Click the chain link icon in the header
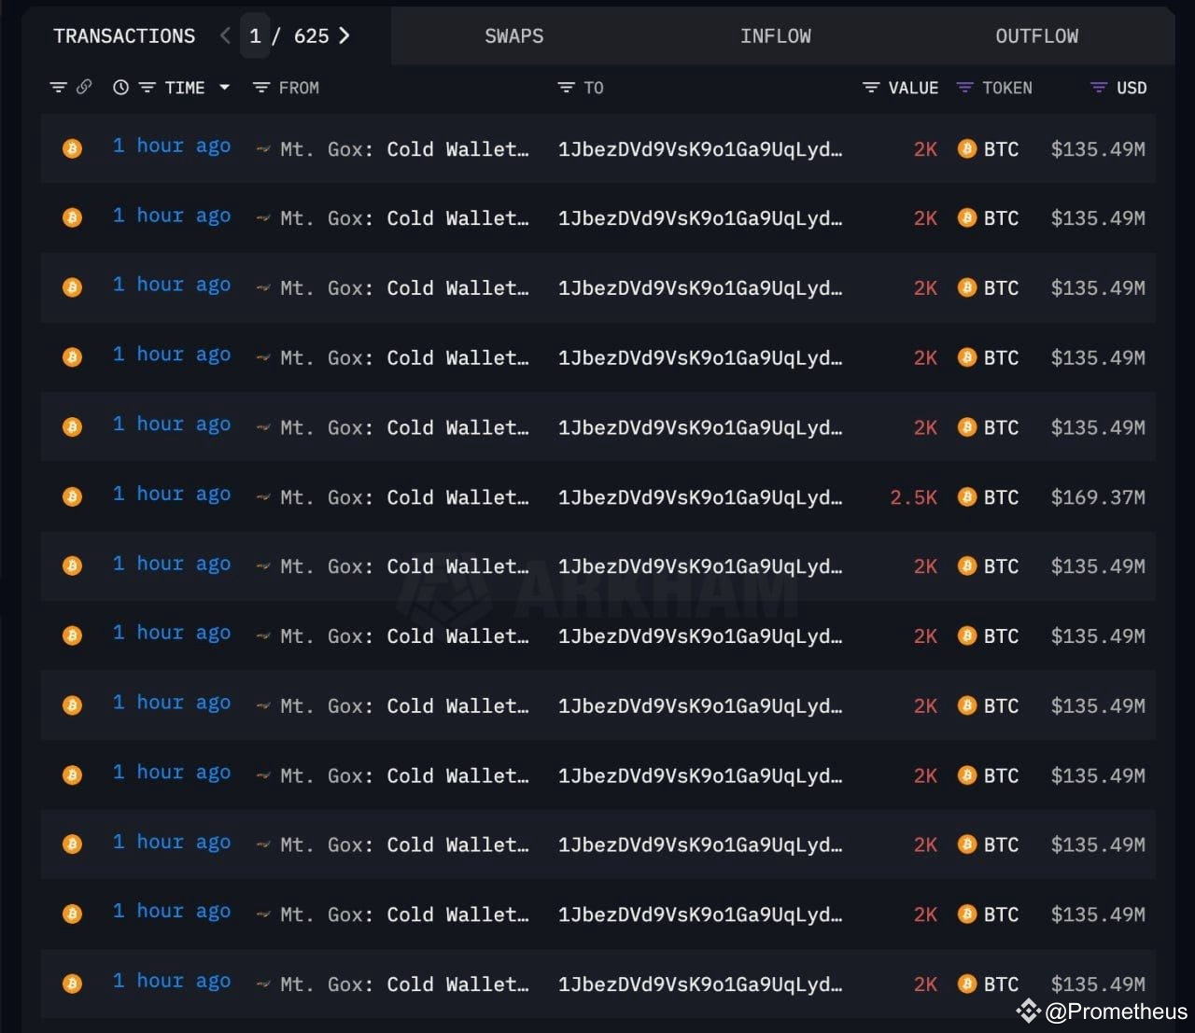Screen dimensions: 1195x1033 [x=84, y=87]
